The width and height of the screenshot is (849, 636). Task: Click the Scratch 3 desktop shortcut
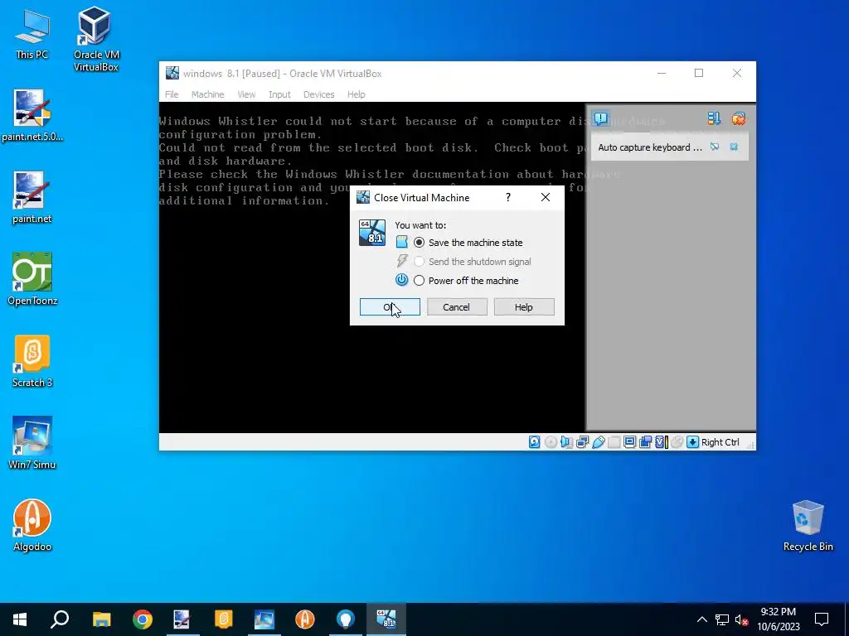tap(32, 361)
